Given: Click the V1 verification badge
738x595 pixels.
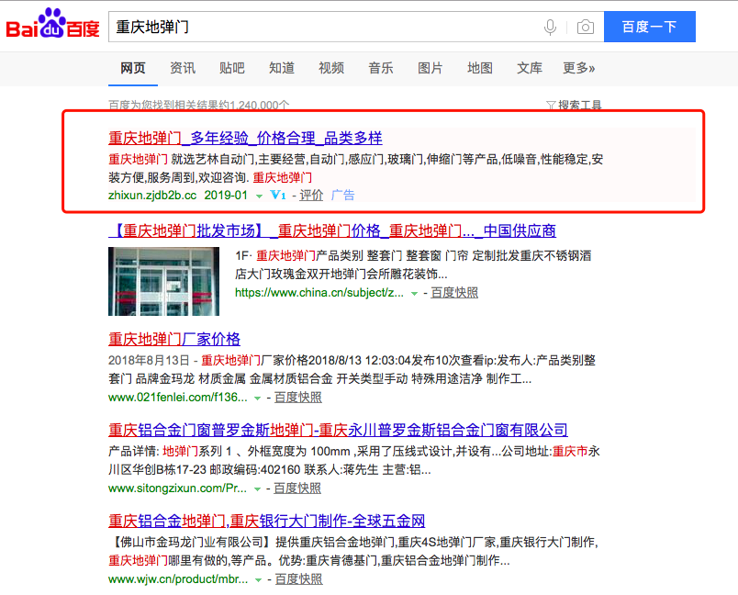Looking at the screenshot, I should coord(278,195).
